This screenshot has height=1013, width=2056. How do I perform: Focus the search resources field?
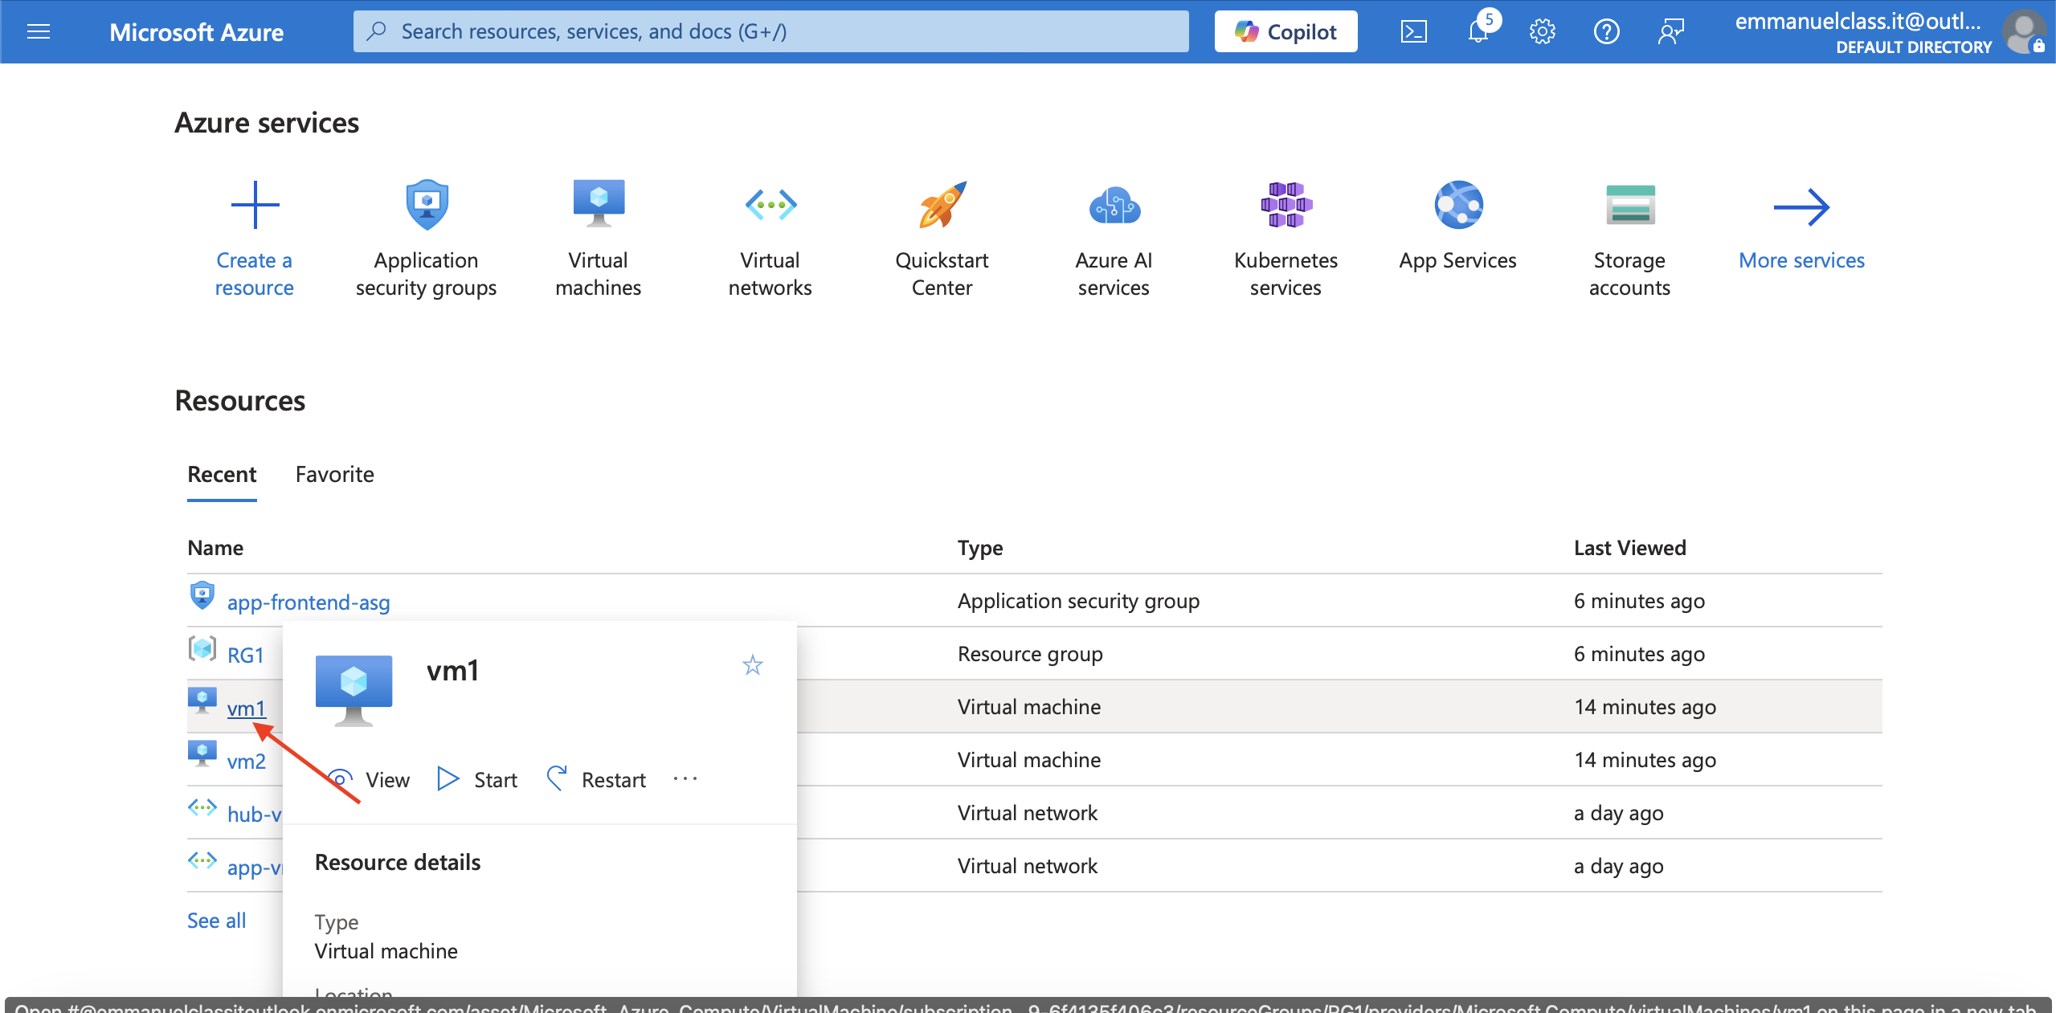coord(770,31)
